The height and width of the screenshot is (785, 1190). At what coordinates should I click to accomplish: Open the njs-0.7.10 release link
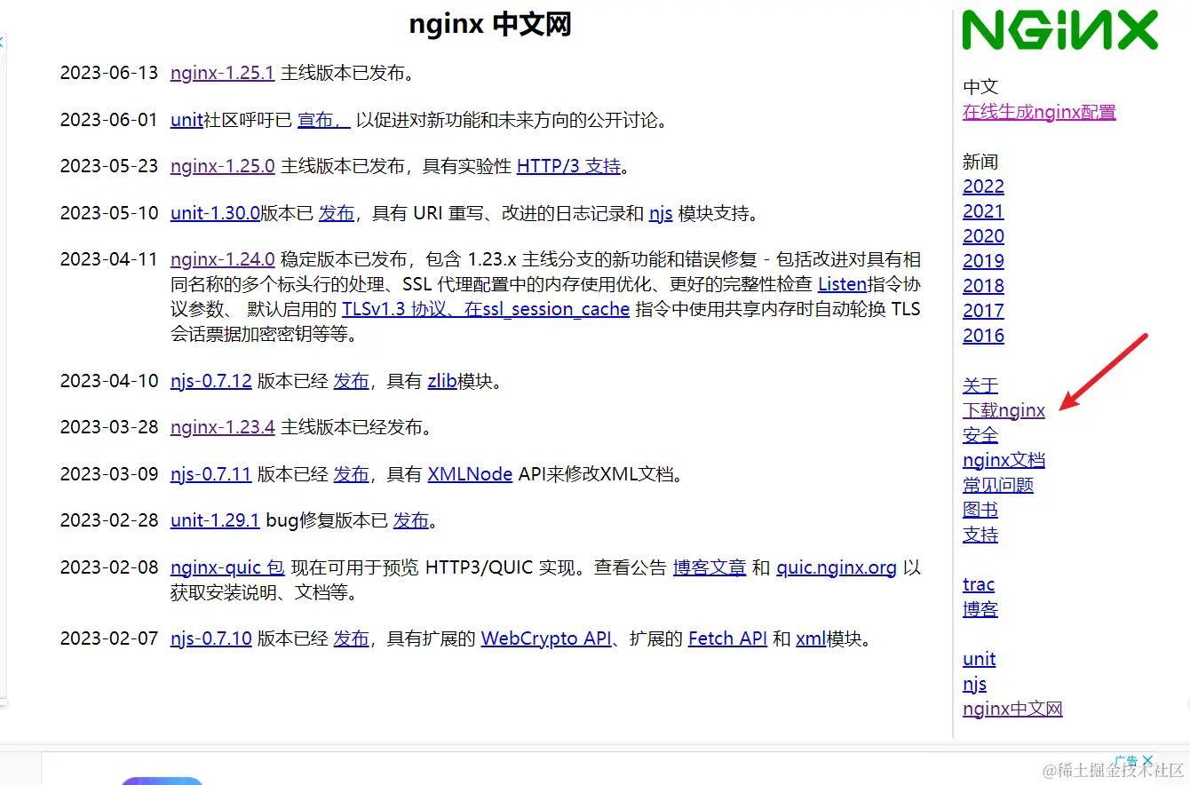(211, 638)
